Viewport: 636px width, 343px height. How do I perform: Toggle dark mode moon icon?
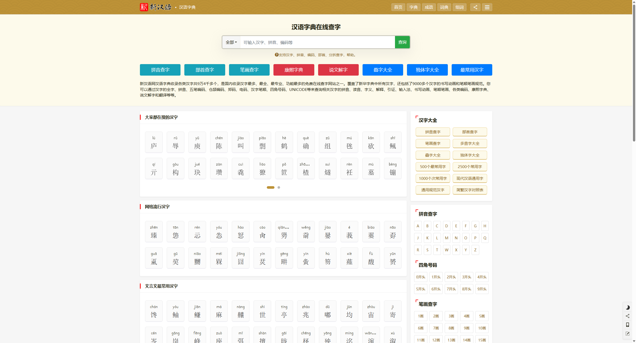tap(628, 307)
